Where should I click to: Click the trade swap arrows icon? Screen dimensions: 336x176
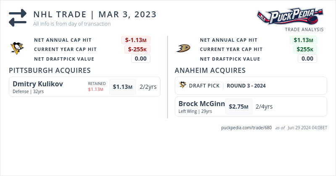[17, 18]
